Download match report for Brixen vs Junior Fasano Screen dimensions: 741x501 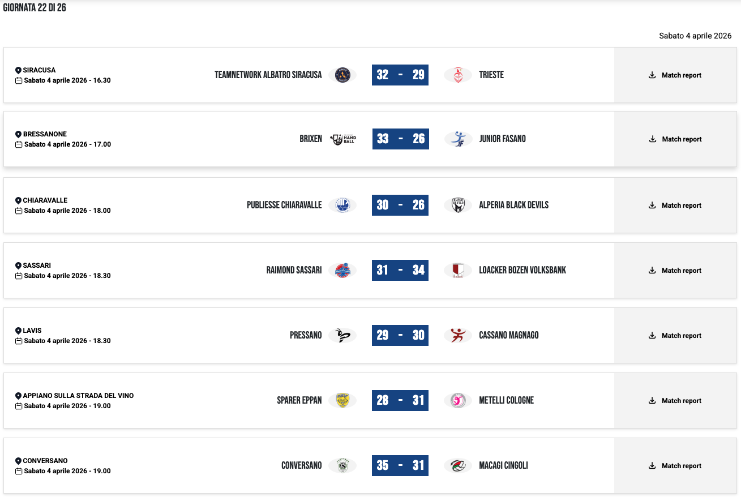[675, 139]
